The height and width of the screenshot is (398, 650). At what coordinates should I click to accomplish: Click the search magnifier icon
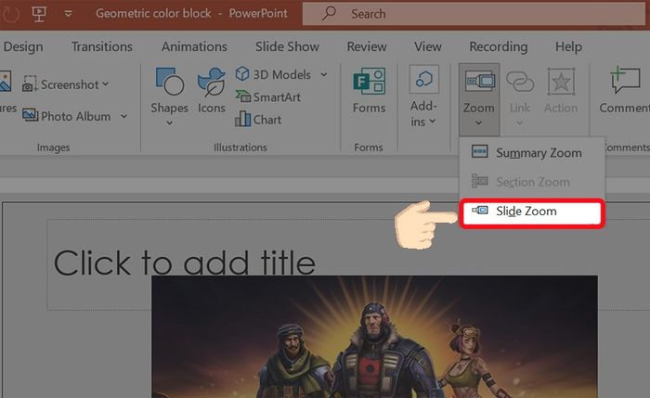(x=329, y=14)
